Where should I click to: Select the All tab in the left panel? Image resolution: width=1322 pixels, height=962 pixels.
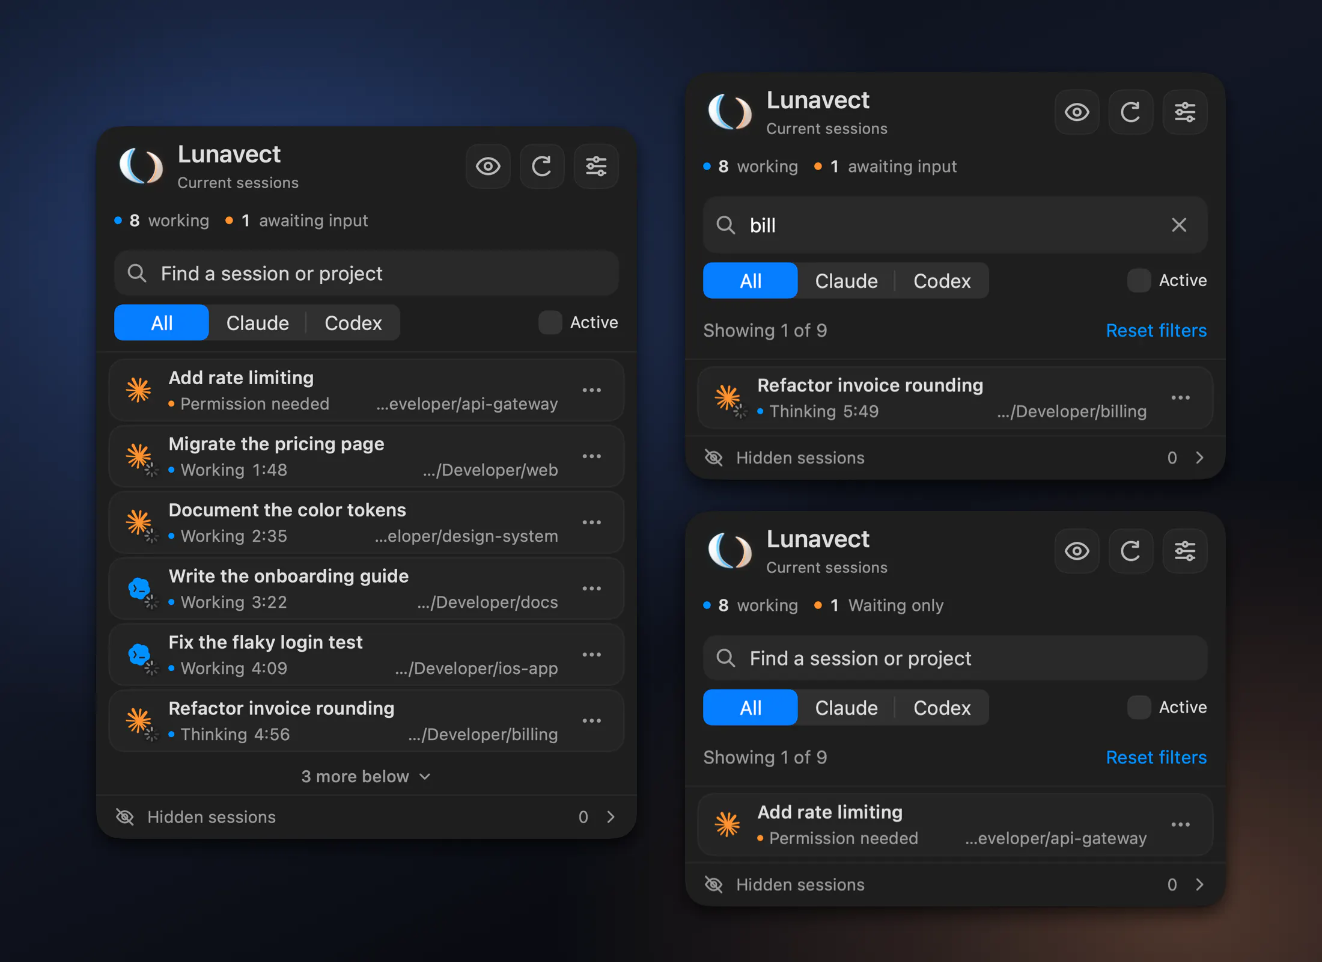pyautogui.click(x=162, y=323)
